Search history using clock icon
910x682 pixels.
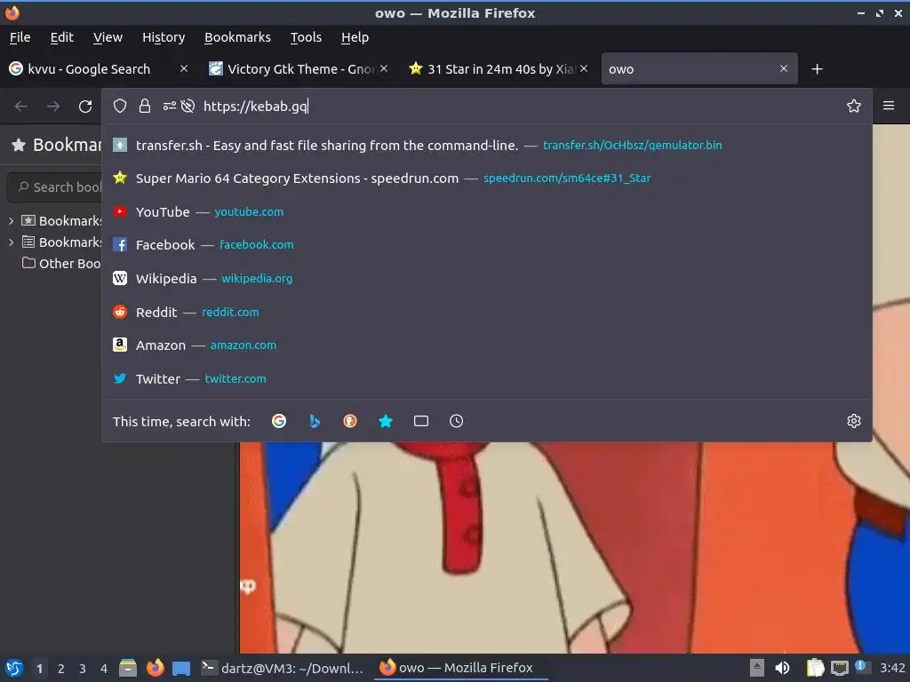pos(457,421)
